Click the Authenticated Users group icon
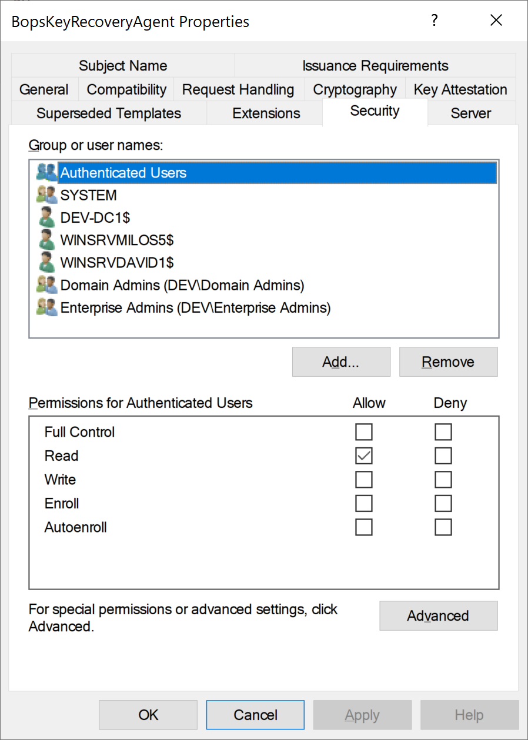This screenshot has height=740, width=528. coord(46,173)
